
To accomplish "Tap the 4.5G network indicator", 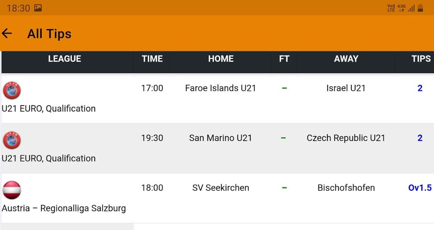I will pyautogui.click(x=401, y=8).
